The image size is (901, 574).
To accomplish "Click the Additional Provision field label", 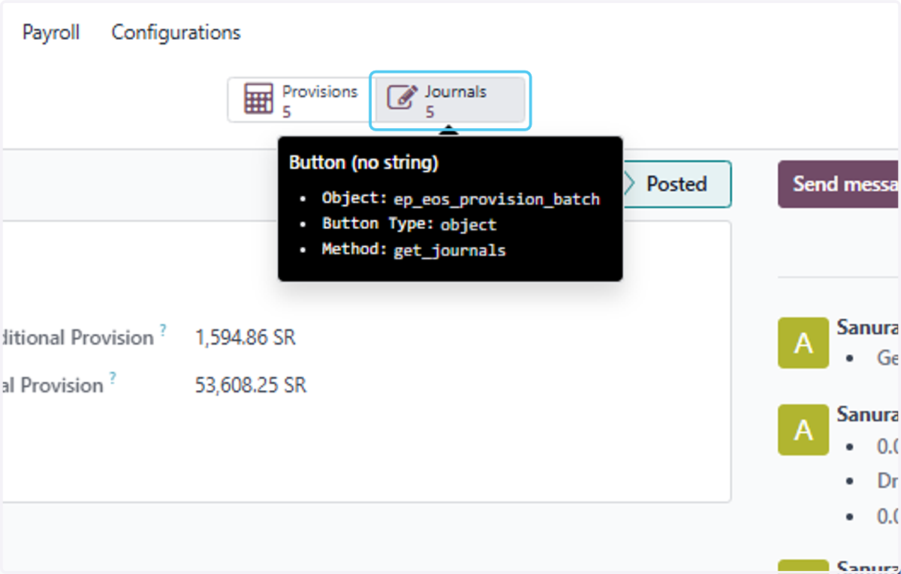I will [78, 338].
